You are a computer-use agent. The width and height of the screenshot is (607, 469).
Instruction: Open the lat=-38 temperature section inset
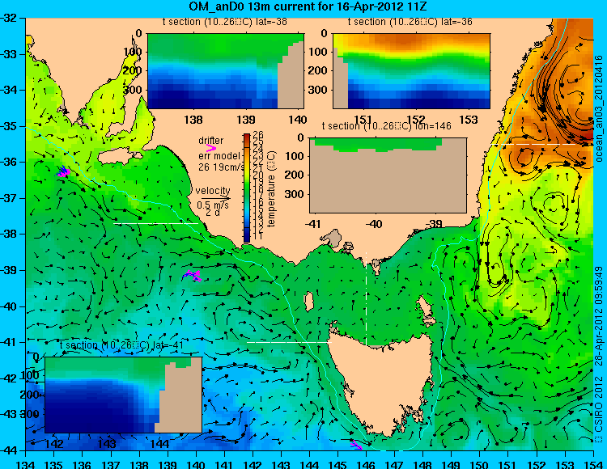point(226,71)
